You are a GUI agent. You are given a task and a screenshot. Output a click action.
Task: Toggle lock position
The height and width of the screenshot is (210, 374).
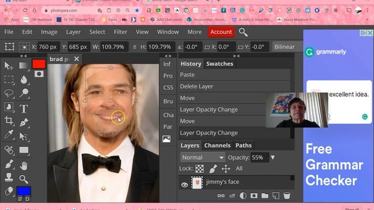pos(226,169)
